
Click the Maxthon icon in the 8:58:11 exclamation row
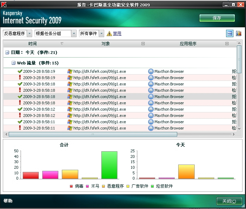151,128
